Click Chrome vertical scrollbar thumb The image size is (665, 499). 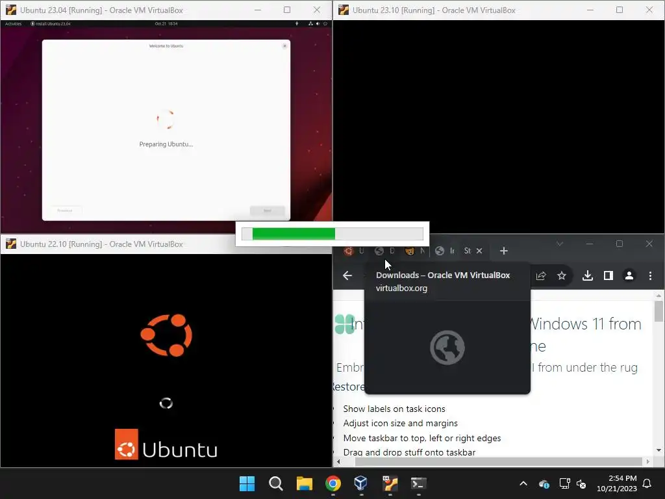pyautogui.click(x=659, y=311)
